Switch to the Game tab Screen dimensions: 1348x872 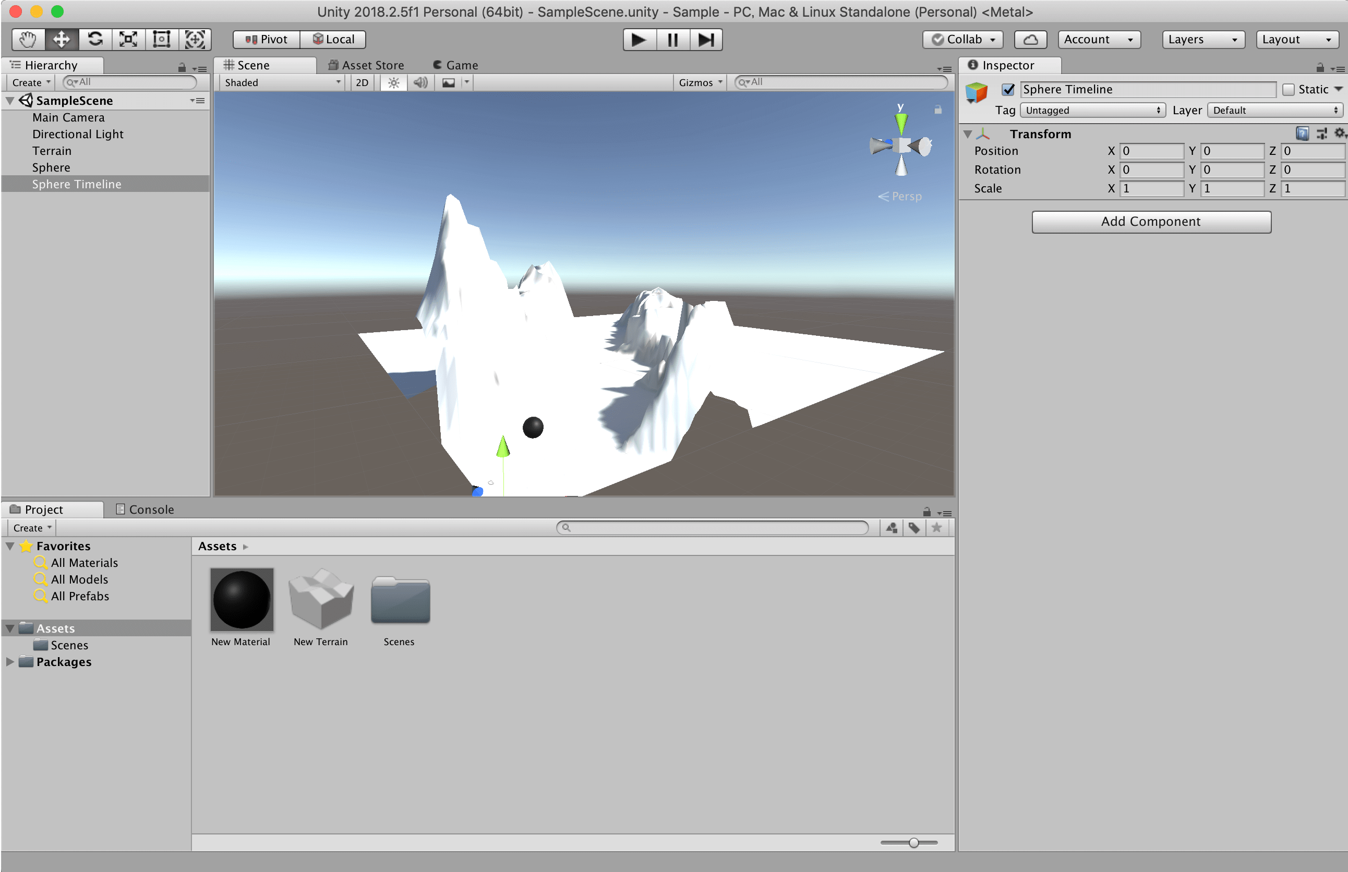(x=455, y=65)
